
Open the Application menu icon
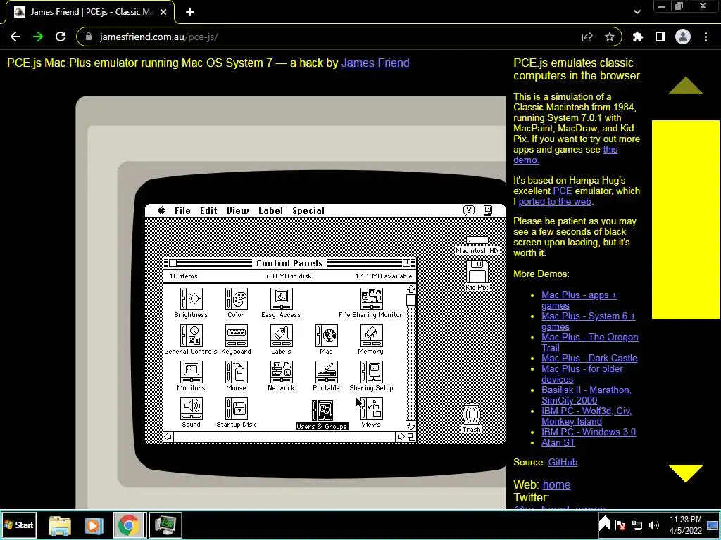pyautogui.click(x=488, y=210)
